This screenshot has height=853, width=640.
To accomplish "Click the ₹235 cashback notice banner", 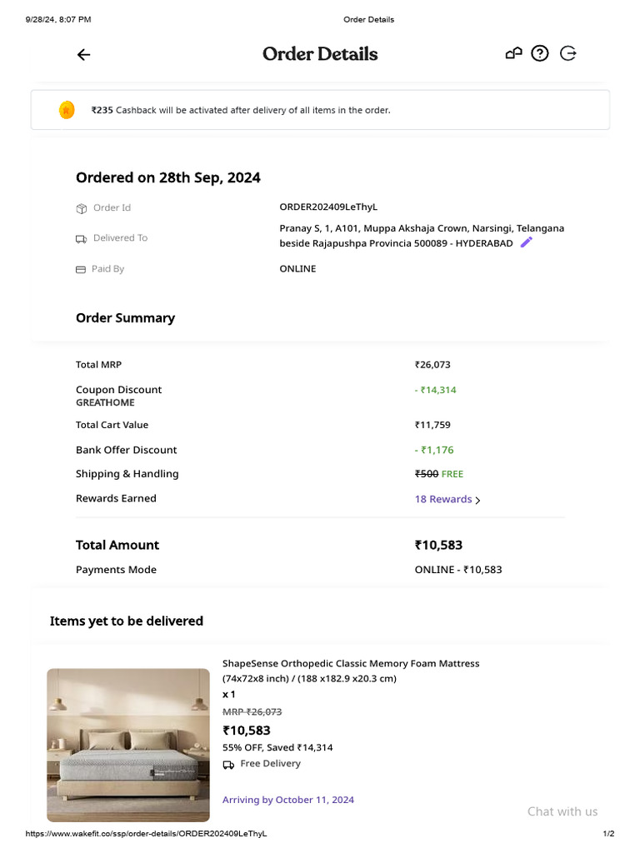I will coord(320,110).
